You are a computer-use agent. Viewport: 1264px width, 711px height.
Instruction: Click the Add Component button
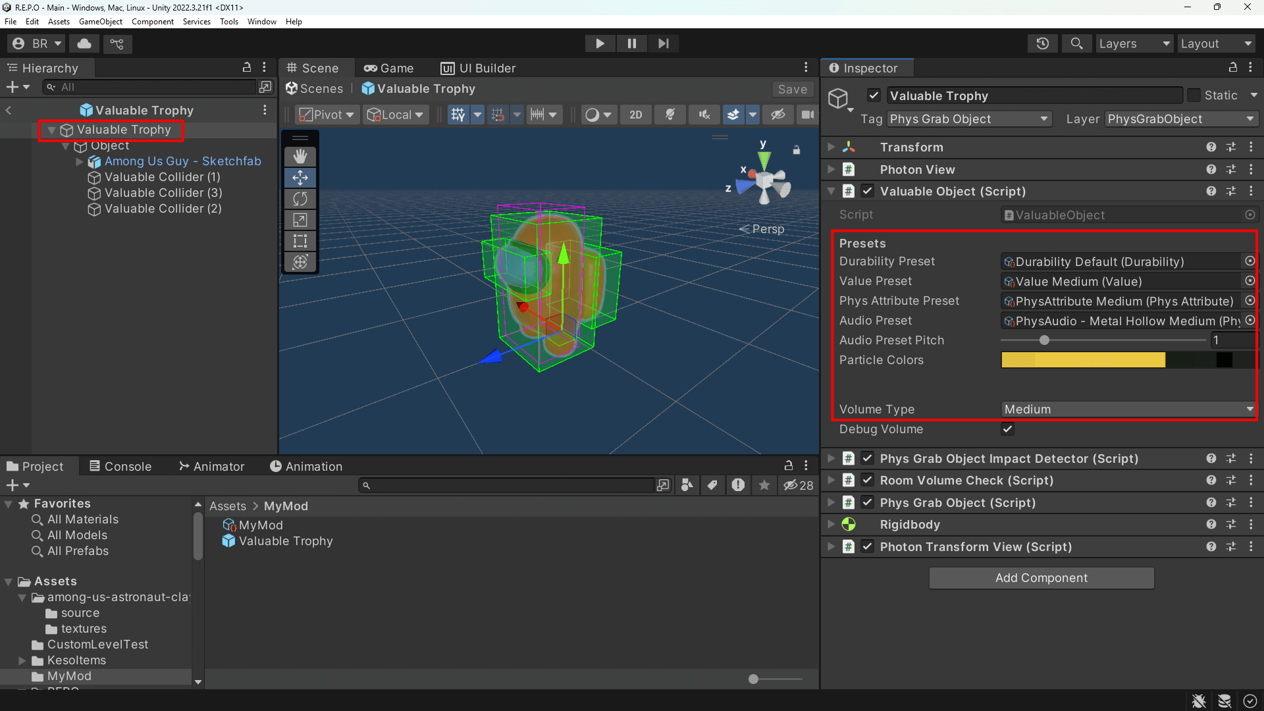coord(1041,577)
